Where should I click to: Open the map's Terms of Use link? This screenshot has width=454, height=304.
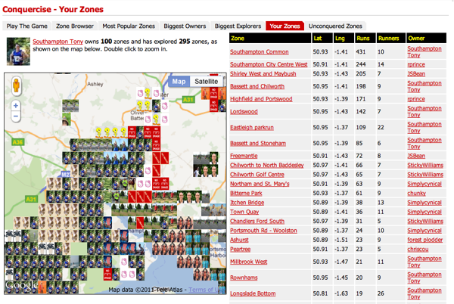tap(207, 290)
